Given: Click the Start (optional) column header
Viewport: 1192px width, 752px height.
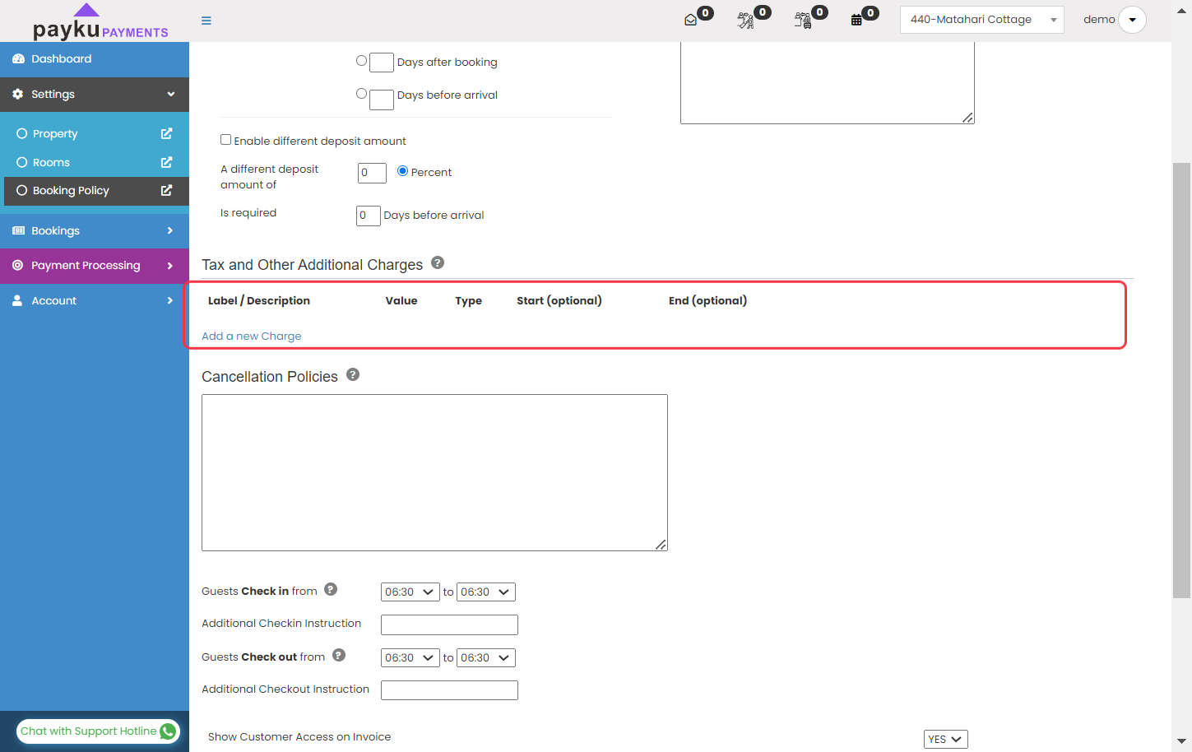Looking at the screenshot, I should coord(559,301).
